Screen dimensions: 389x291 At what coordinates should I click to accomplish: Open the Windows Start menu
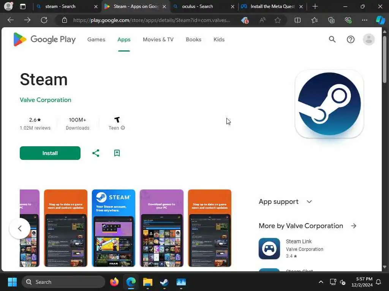[x=12, y=282]
